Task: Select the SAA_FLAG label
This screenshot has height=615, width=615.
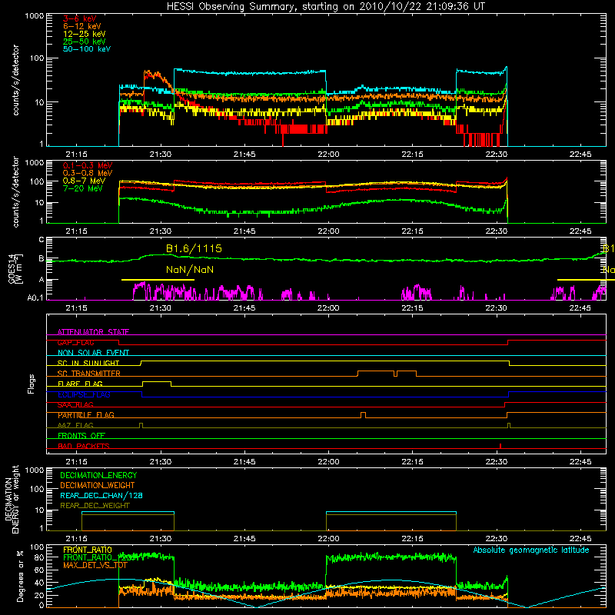Action: (75, 405)
